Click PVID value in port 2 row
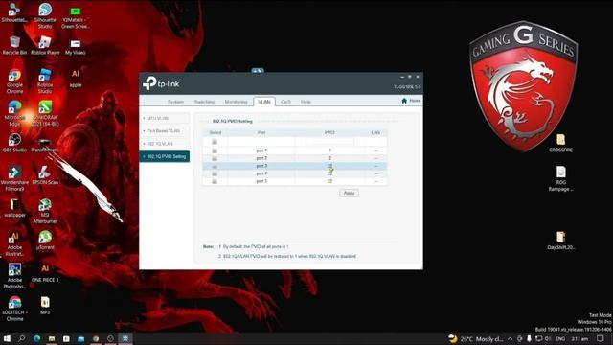The width and height of the screenshot is (613, 345). point(329,158)
